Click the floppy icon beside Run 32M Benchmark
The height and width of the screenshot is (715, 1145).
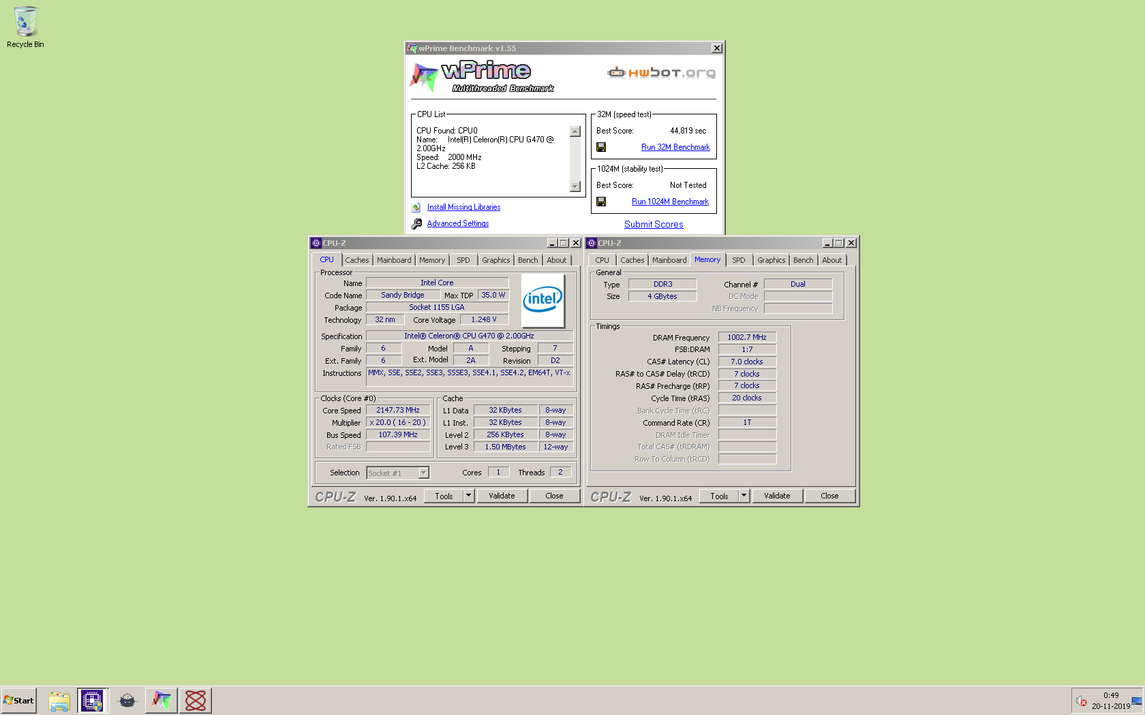pos(601,147)
